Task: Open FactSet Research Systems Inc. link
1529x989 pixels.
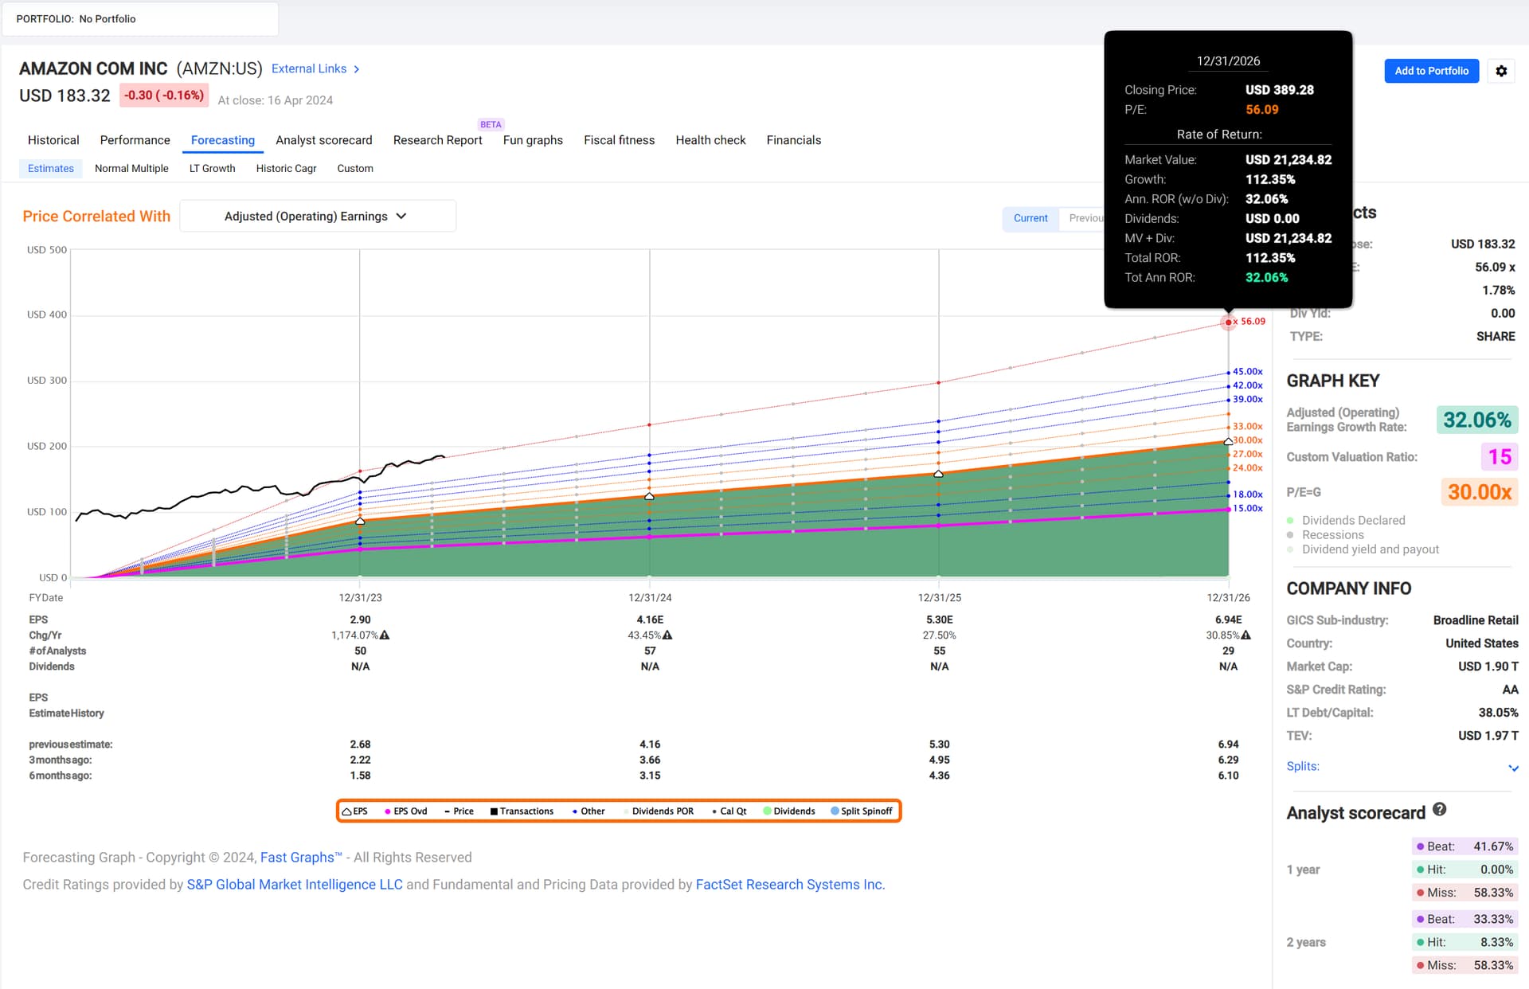Action: 790,885
